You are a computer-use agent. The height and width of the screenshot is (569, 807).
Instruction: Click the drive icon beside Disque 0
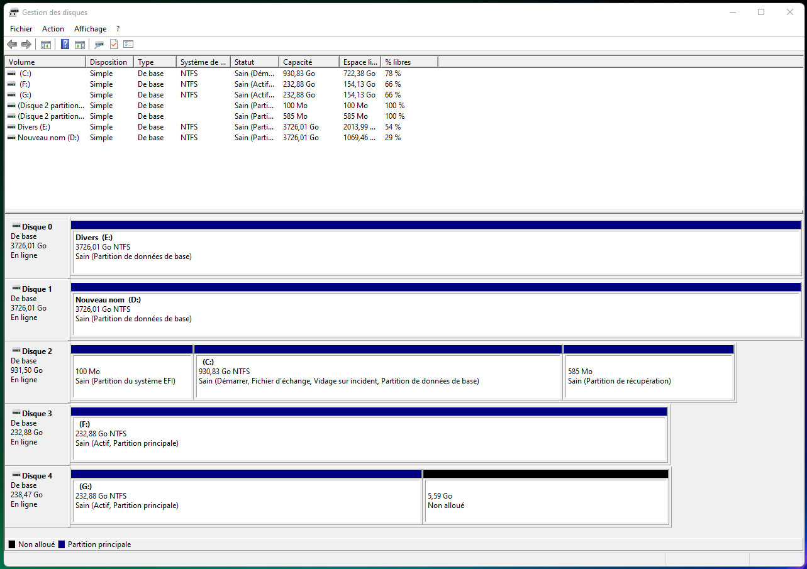click(x=16, y=226)
